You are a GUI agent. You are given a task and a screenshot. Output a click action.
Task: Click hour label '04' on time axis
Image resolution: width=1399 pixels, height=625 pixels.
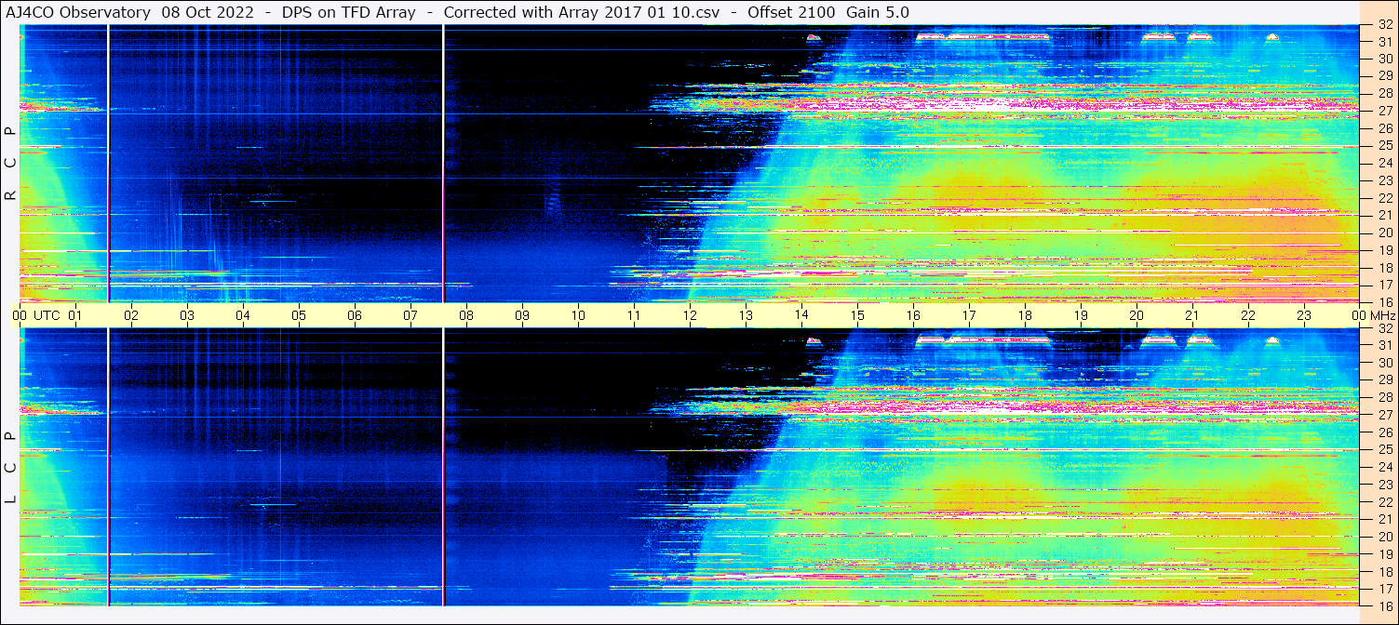[x=243, y=315]
